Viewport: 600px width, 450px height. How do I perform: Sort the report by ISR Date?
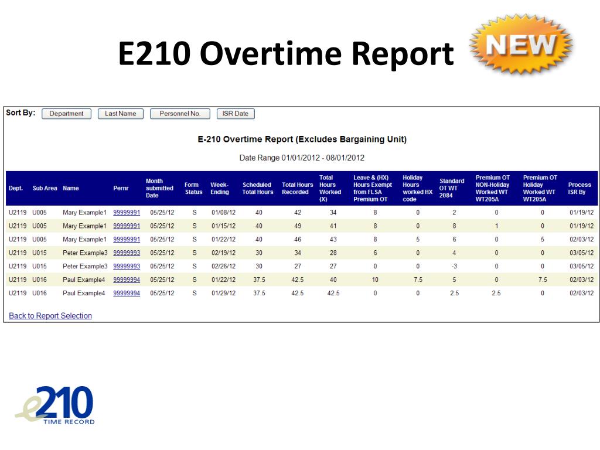[236, 114]
